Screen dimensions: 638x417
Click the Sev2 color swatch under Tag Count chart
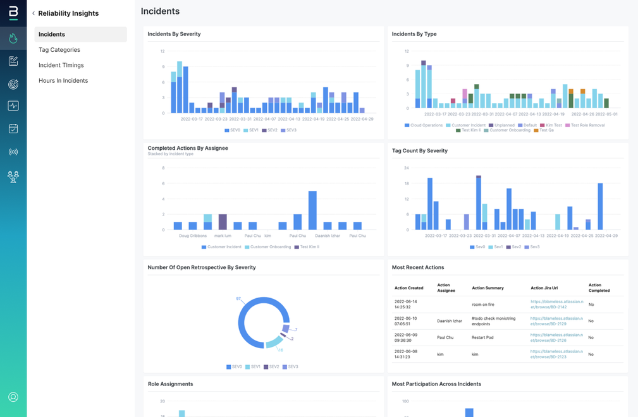pyautogui.click(x=509, y=247)
